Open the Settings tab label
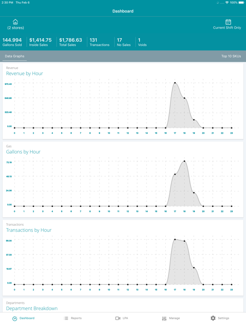The height and width of the screenshot is (329, 246). click(x=223, y=318)
